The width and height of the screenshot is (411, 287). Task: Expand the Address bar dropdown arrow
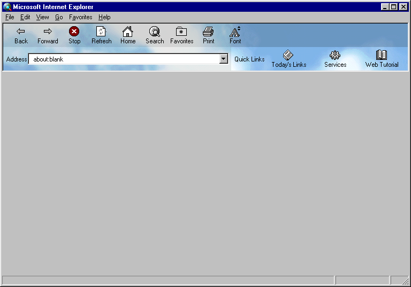[224, 59]
